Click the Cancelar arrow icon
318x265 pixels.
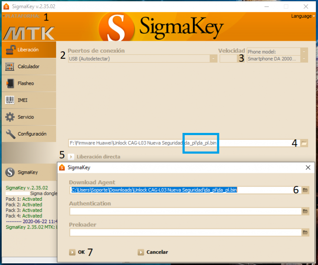[141, 252]
